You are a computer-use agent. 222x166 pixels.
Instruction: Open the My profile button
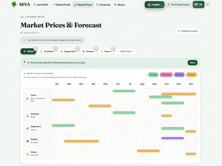199,5
